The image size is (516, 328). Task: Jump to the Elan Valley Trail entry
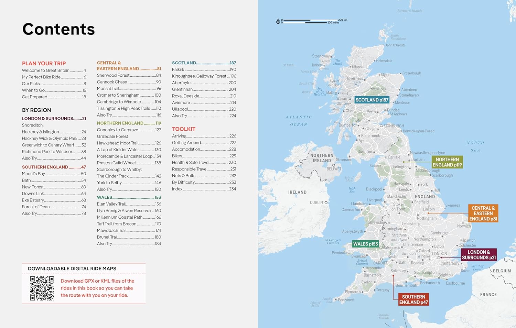point(129,204)
